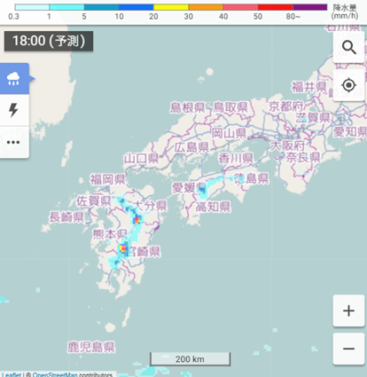Click the heavy rain cell near 宮崎県

tap(123, 249)
